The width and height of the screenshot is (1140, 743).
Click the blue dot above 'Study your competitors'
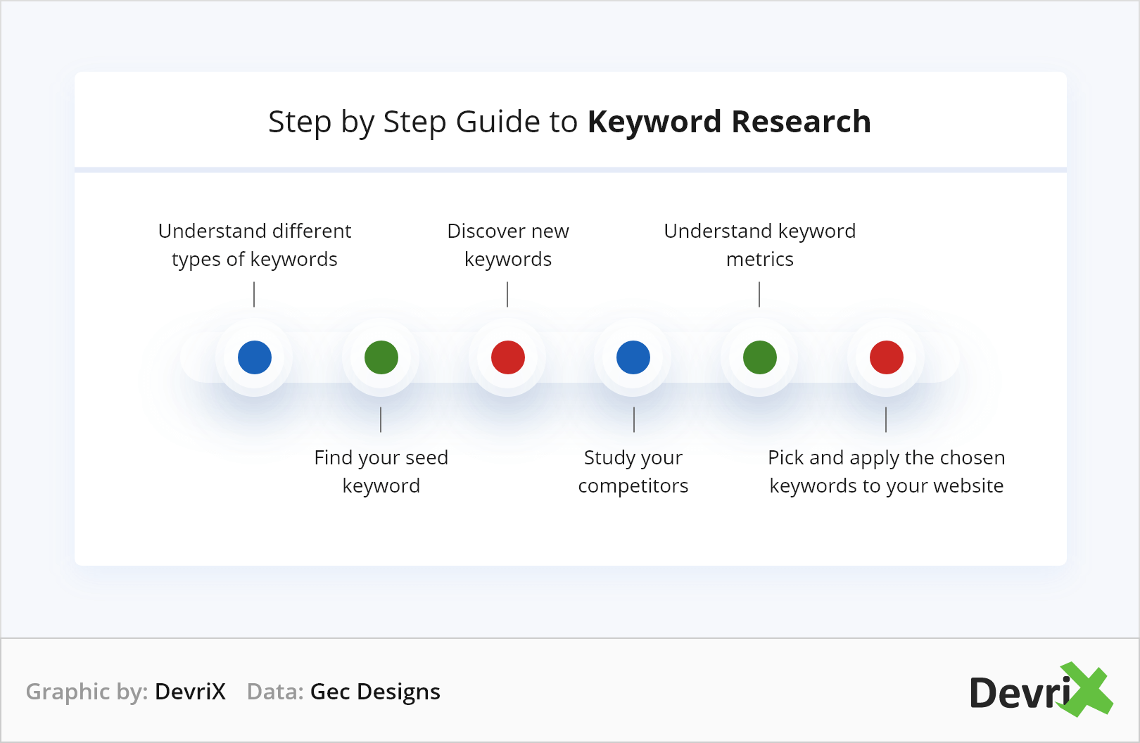(633, 357)
